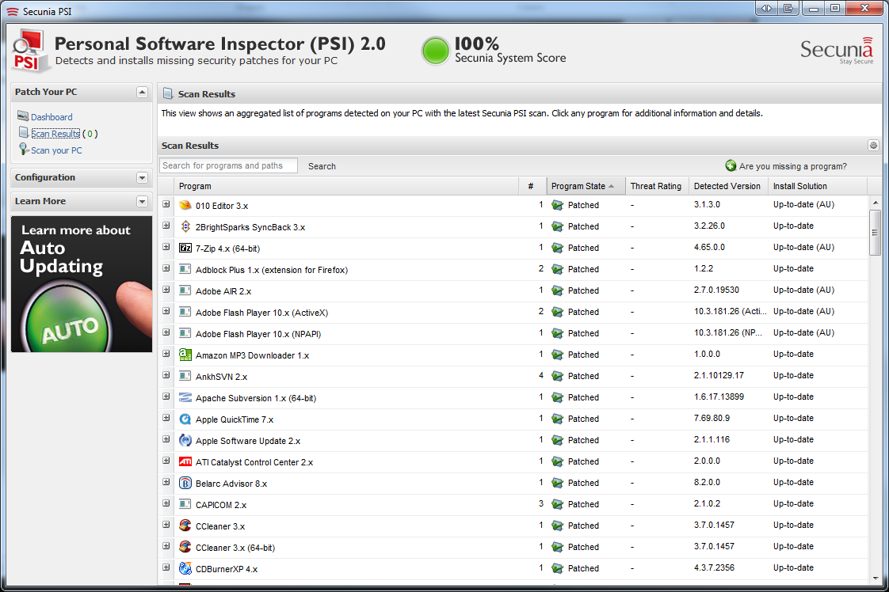This screenshot has height=592, width=889.
Task: Click the 2BrightSparks SyncBack icon
Action: coord(185,226)
